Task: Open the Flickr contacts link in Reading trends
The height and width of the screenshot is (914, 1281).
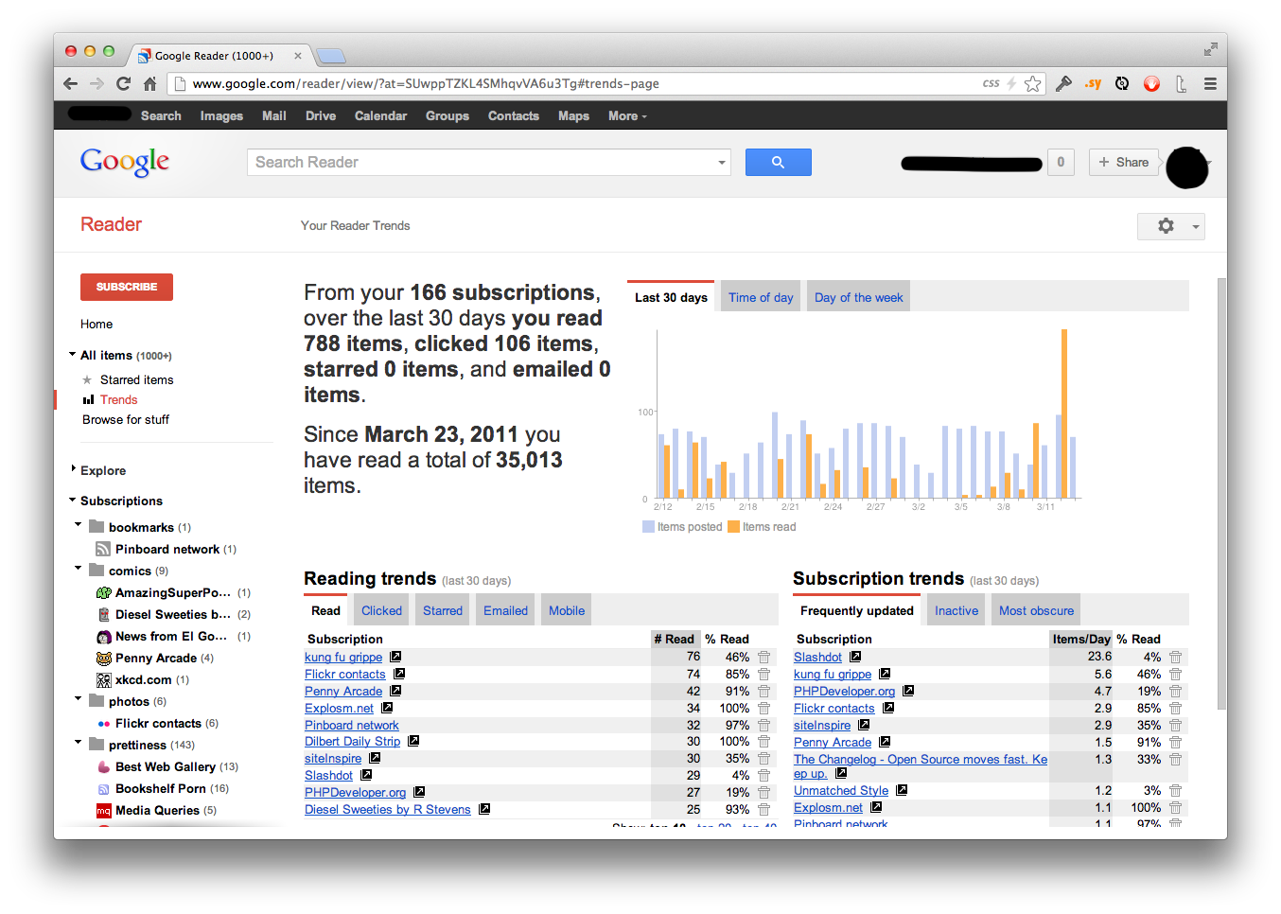Action: coord(343,674)
